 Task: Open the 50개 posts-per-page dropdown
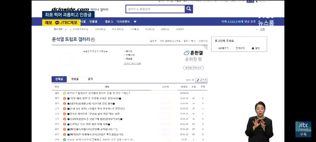pos(190,80)
